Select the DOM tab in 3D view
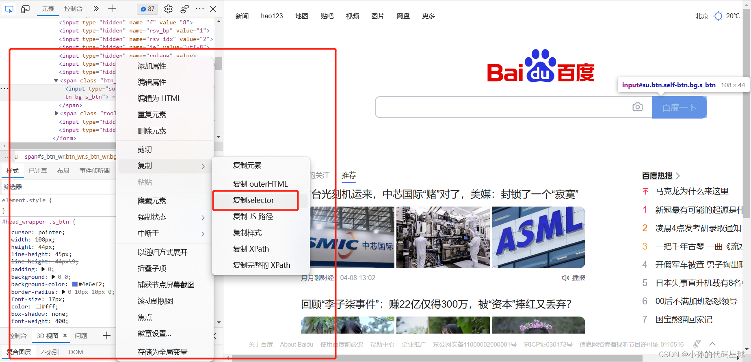 point(76,352)
